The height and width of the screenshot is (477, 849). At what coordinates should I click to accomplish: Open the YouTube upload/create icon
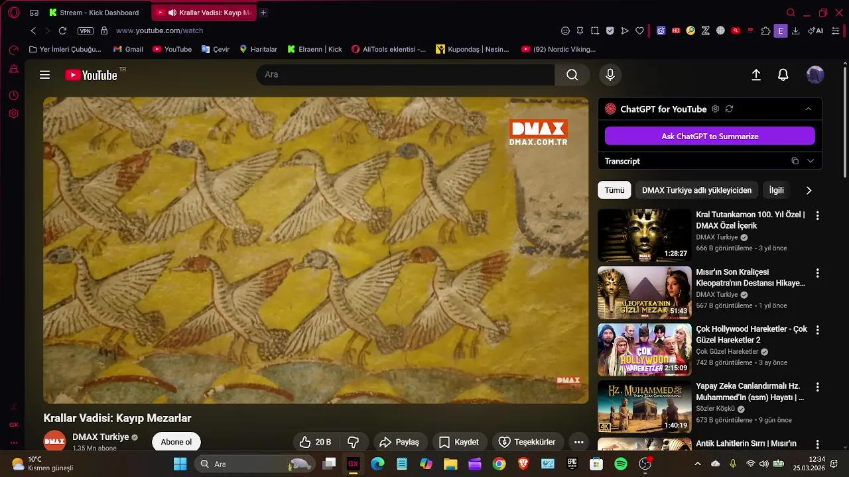[756, 75]
